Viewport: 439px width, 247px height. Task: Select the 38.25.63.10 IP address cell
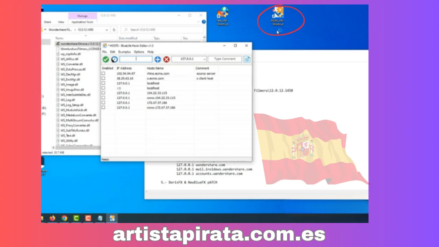125,78
